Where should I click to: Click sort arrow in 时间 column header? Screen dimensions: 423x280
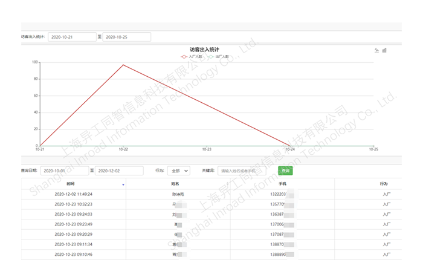click(123, 184)
